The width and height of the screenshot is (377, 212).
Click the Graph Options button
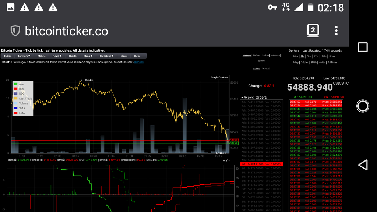click(x=219, y=77)
